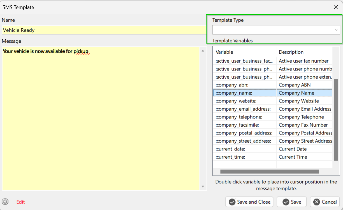This screenshot has width=343, height=210.
Task: Click the variables list vertical scrollbar
Action: click(336, 119)
